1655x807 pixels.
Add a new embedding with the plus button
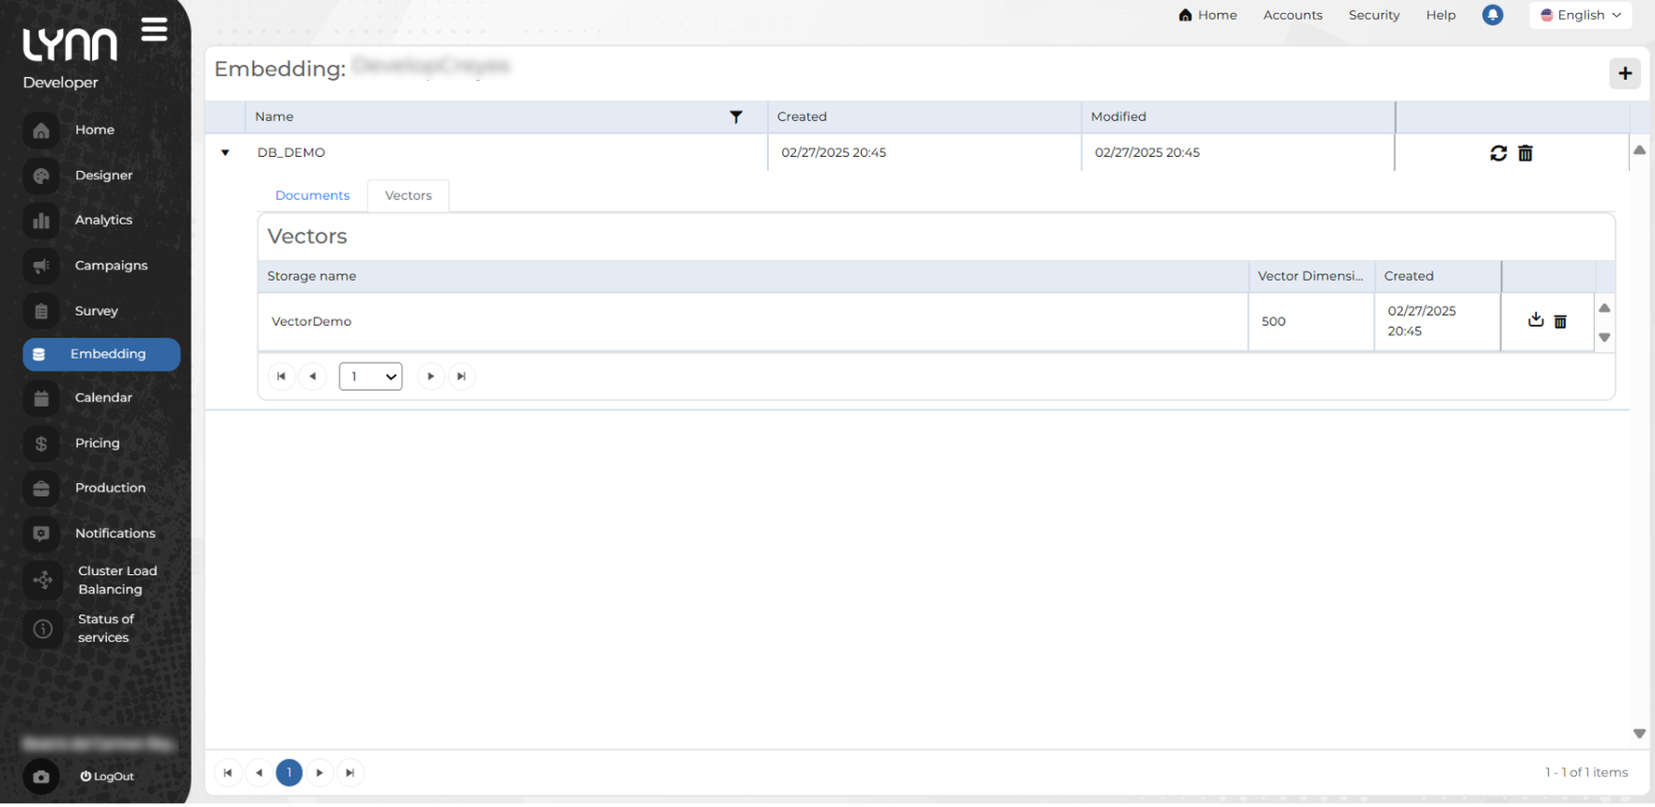point(1625,73)
